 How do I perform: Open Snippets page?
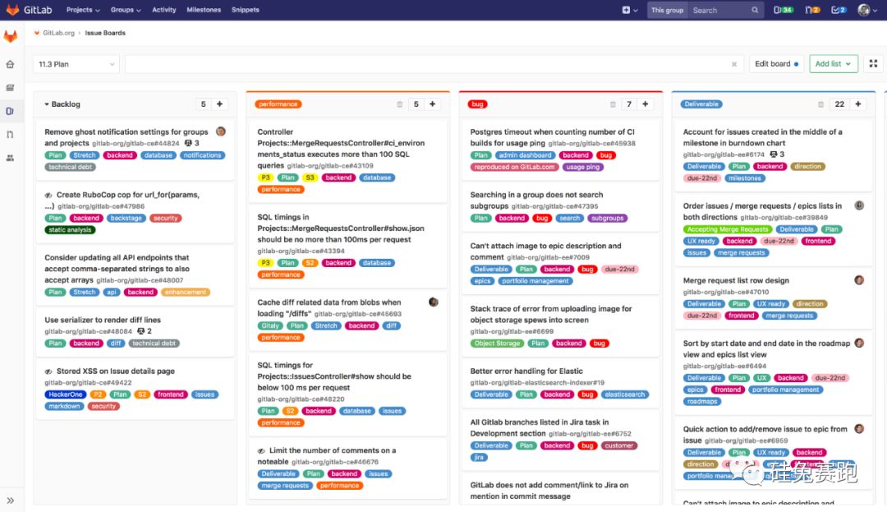[246, 10]
